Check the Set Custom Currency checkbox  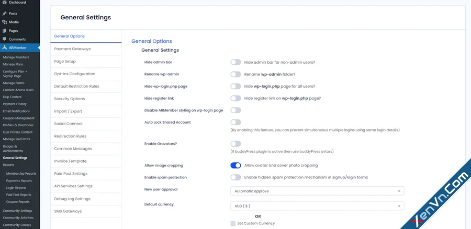233,223
